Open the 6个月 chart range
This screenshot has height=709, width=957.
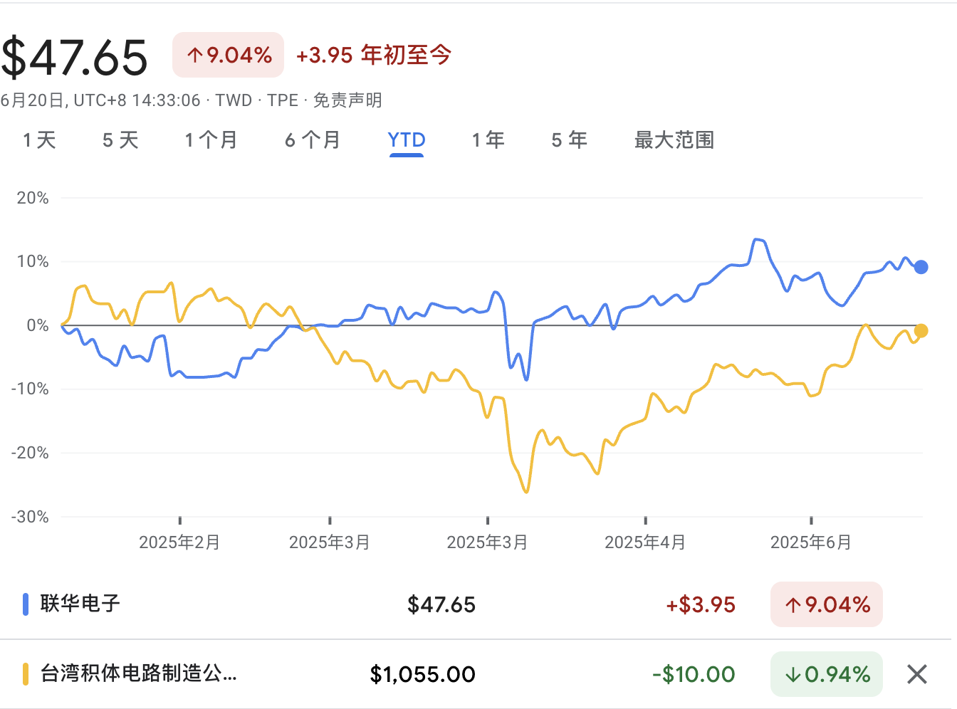pos(313,140)
